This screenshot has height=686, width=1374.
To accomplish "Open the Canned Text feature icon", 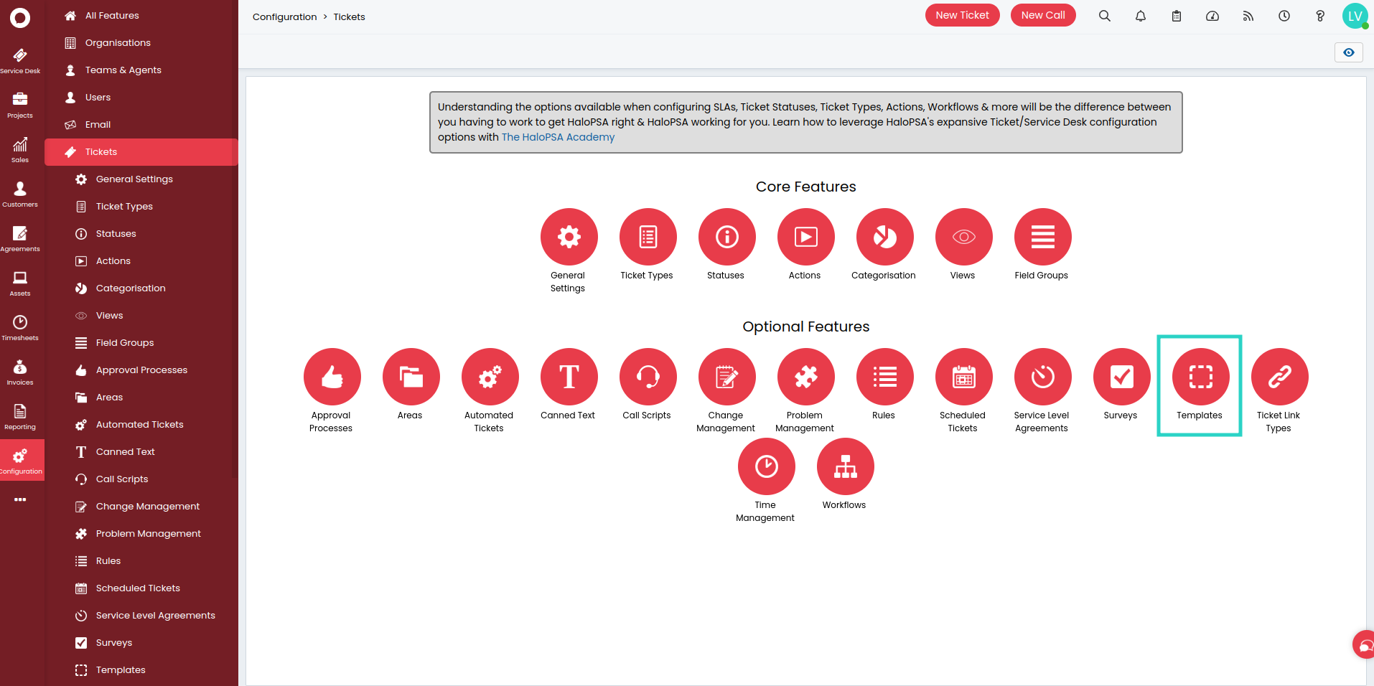I will coord(569,377).
